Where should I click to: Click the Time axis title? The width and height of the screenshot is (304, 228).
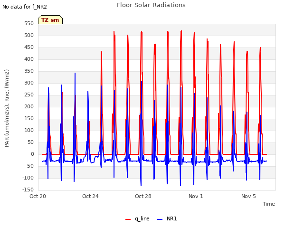268,204
